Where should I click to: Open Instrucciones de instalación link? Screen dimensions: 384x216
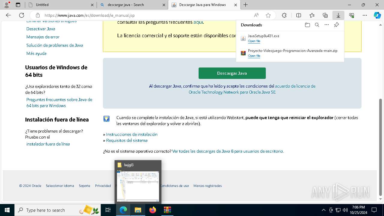coord(132,134)
